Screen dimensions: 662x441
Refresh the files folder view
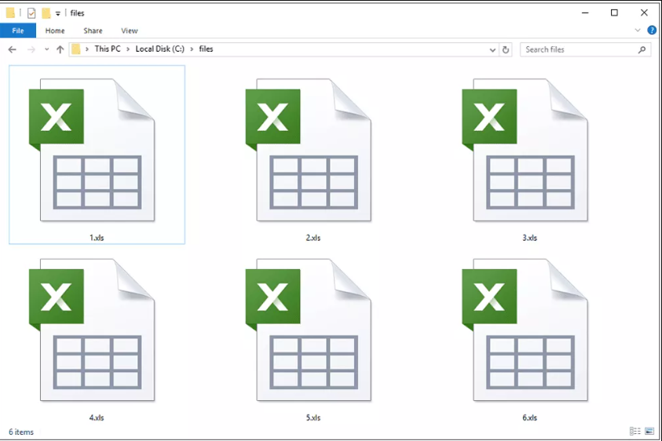(x=506, y=49)
